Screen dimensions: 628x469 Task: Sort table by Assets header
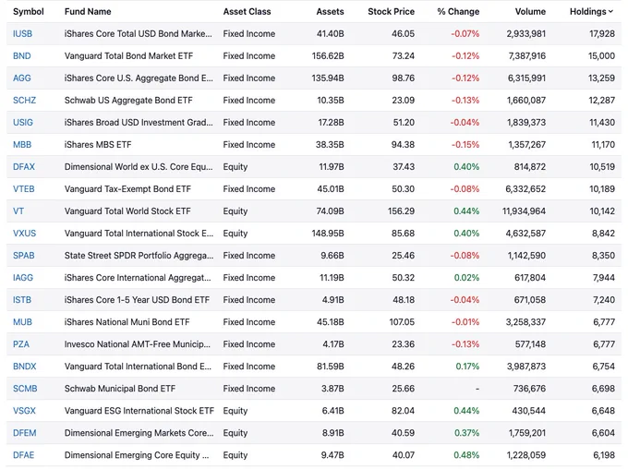click(x=330, y=12)
